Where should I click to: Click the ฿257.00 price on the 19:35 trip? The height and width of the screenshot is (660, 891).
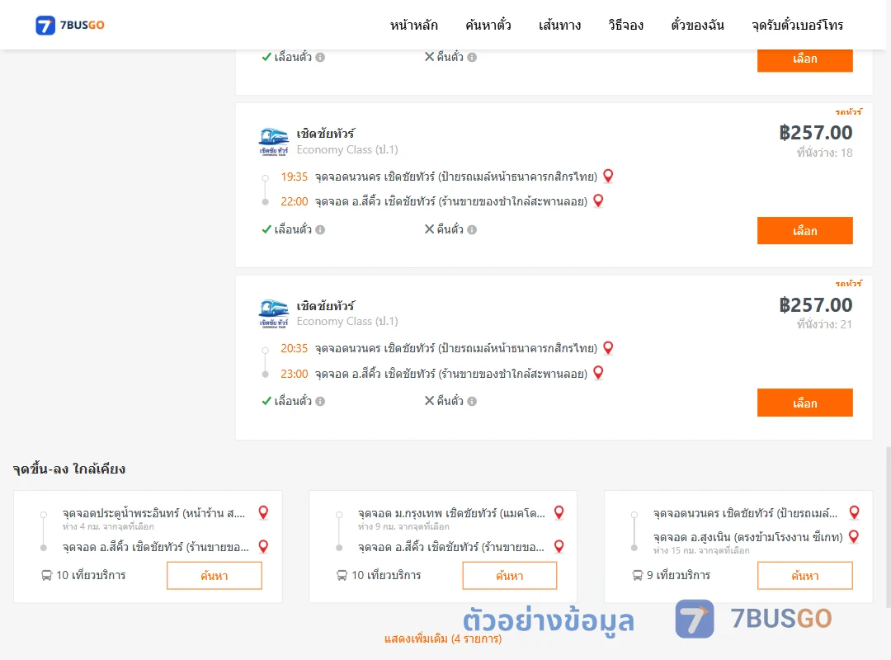(x=815, y=133)
